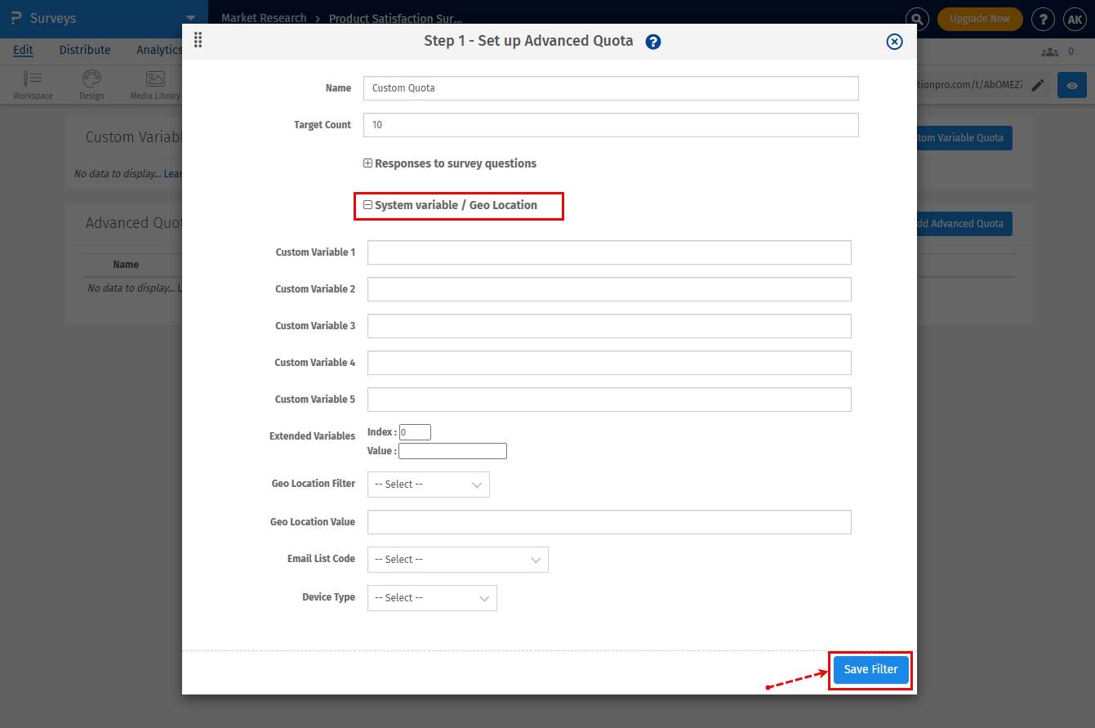Click the blue eye preview icon
The width and height of the screenshot is (1095, 728).
[1071, 85]
